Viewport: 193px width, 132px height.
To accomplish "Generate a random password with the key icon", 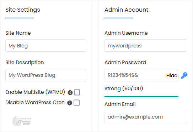I will point(184,75).
